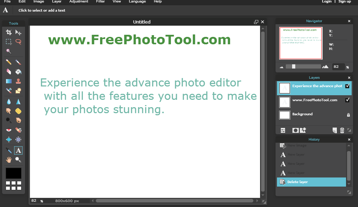Toggle visibility of the www.FreePhotoTool.com layer

(347, 100)
